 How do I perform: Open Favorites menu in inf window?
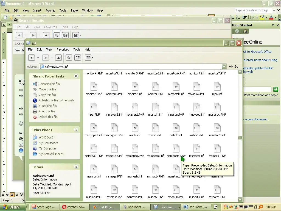pyautogui.click(x=63, y=49)
